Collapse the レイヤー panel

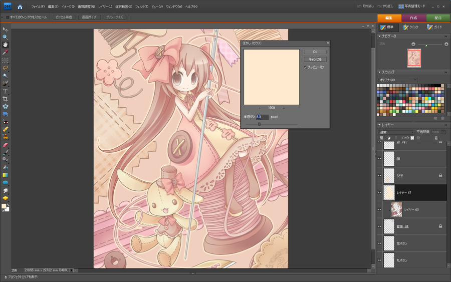pos(379,125)
